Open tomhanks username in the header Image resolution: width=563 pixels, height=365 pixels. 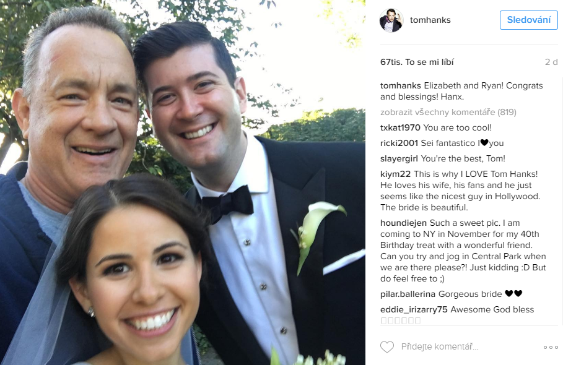pyautogui.click(x=430, y=20)
